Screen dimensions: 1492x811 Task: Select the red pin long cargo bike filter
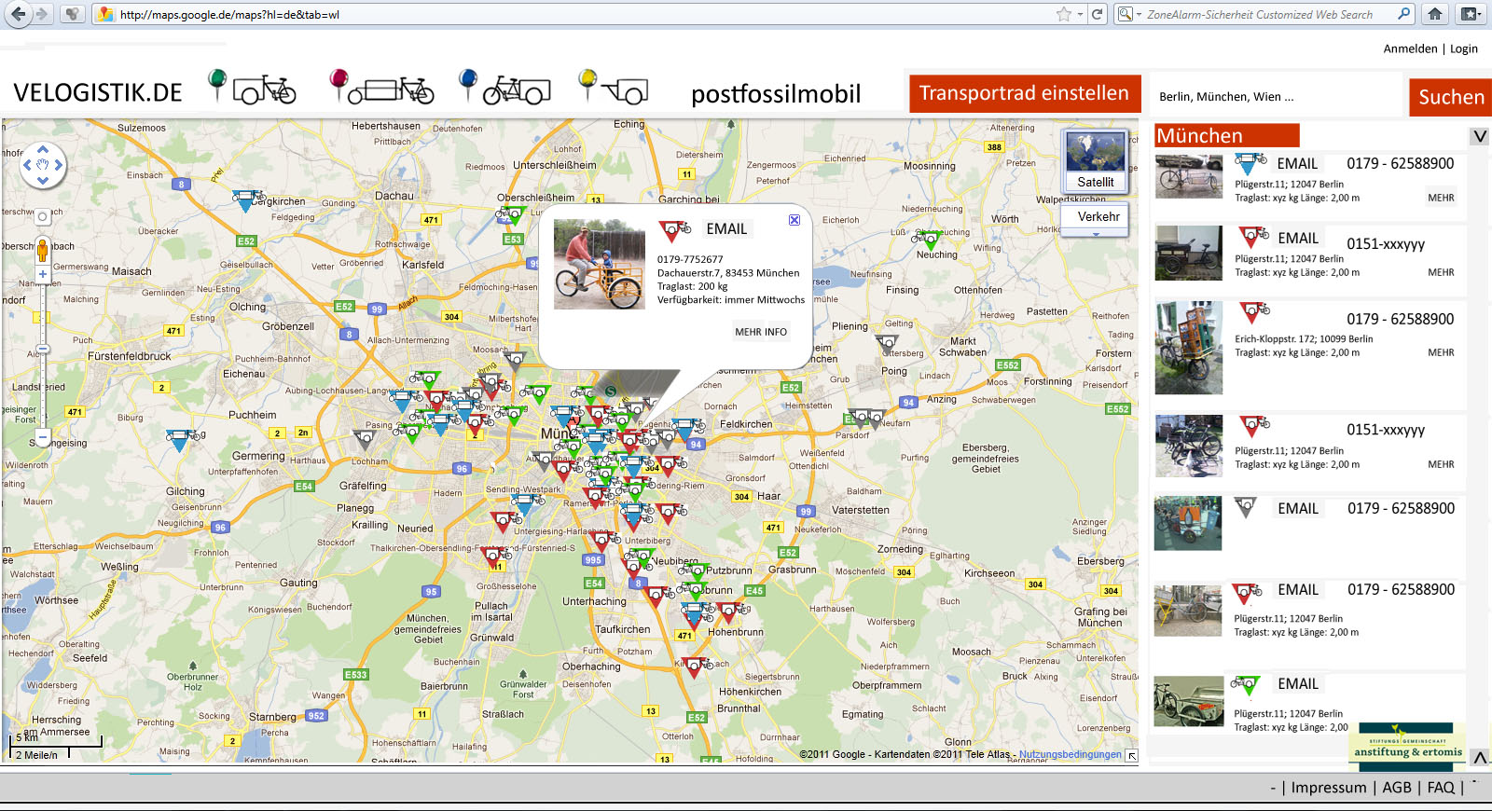[x=382, y=88]
